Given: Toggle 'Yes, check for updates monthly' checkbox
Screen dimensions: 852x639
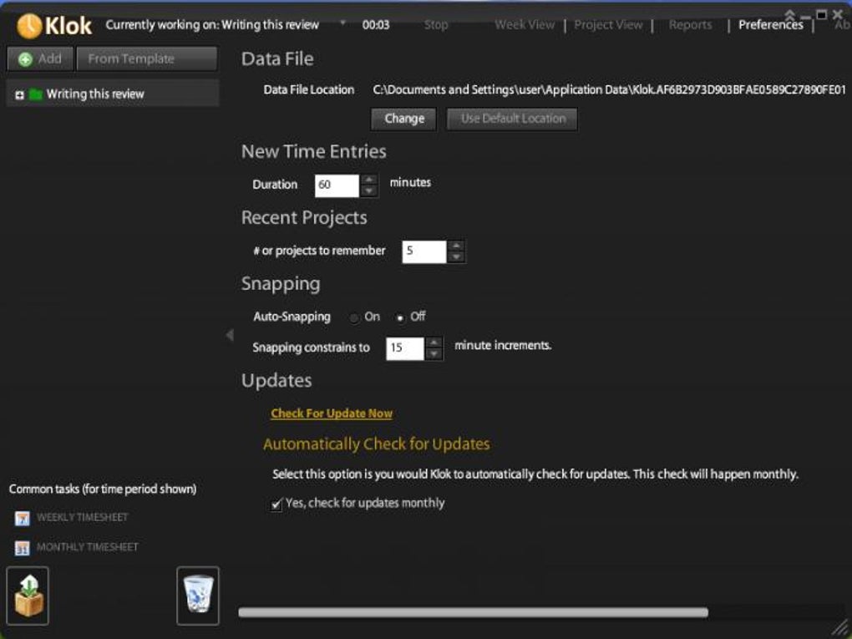Looking at the screenshot, I should coord(276,505).
